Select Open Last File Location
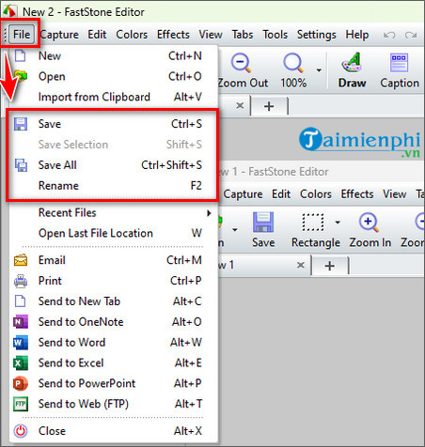 113,233
